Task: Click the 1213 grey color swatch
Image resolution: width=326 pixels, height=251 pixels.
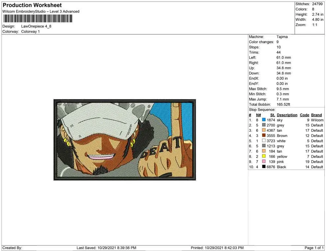Action: pyautogui.click(x=264, y=146)
